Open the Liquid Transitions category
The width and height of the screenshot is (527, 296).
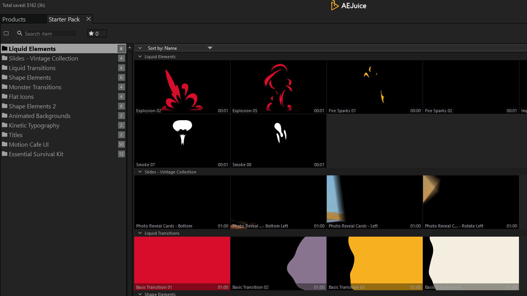point(63,68)
